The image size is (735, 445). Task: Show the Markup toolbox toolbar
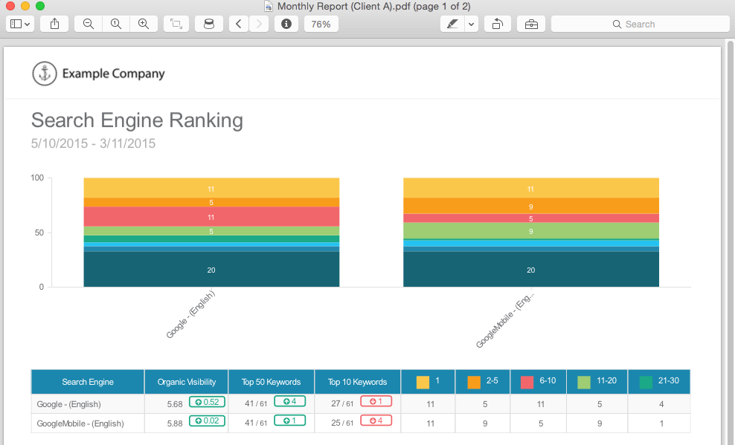531,24
